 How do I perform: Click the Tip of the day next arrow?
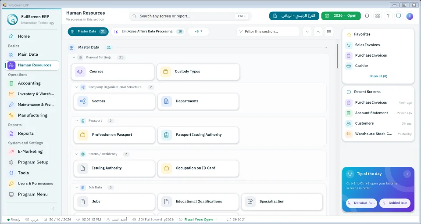[x=407, y=174]
